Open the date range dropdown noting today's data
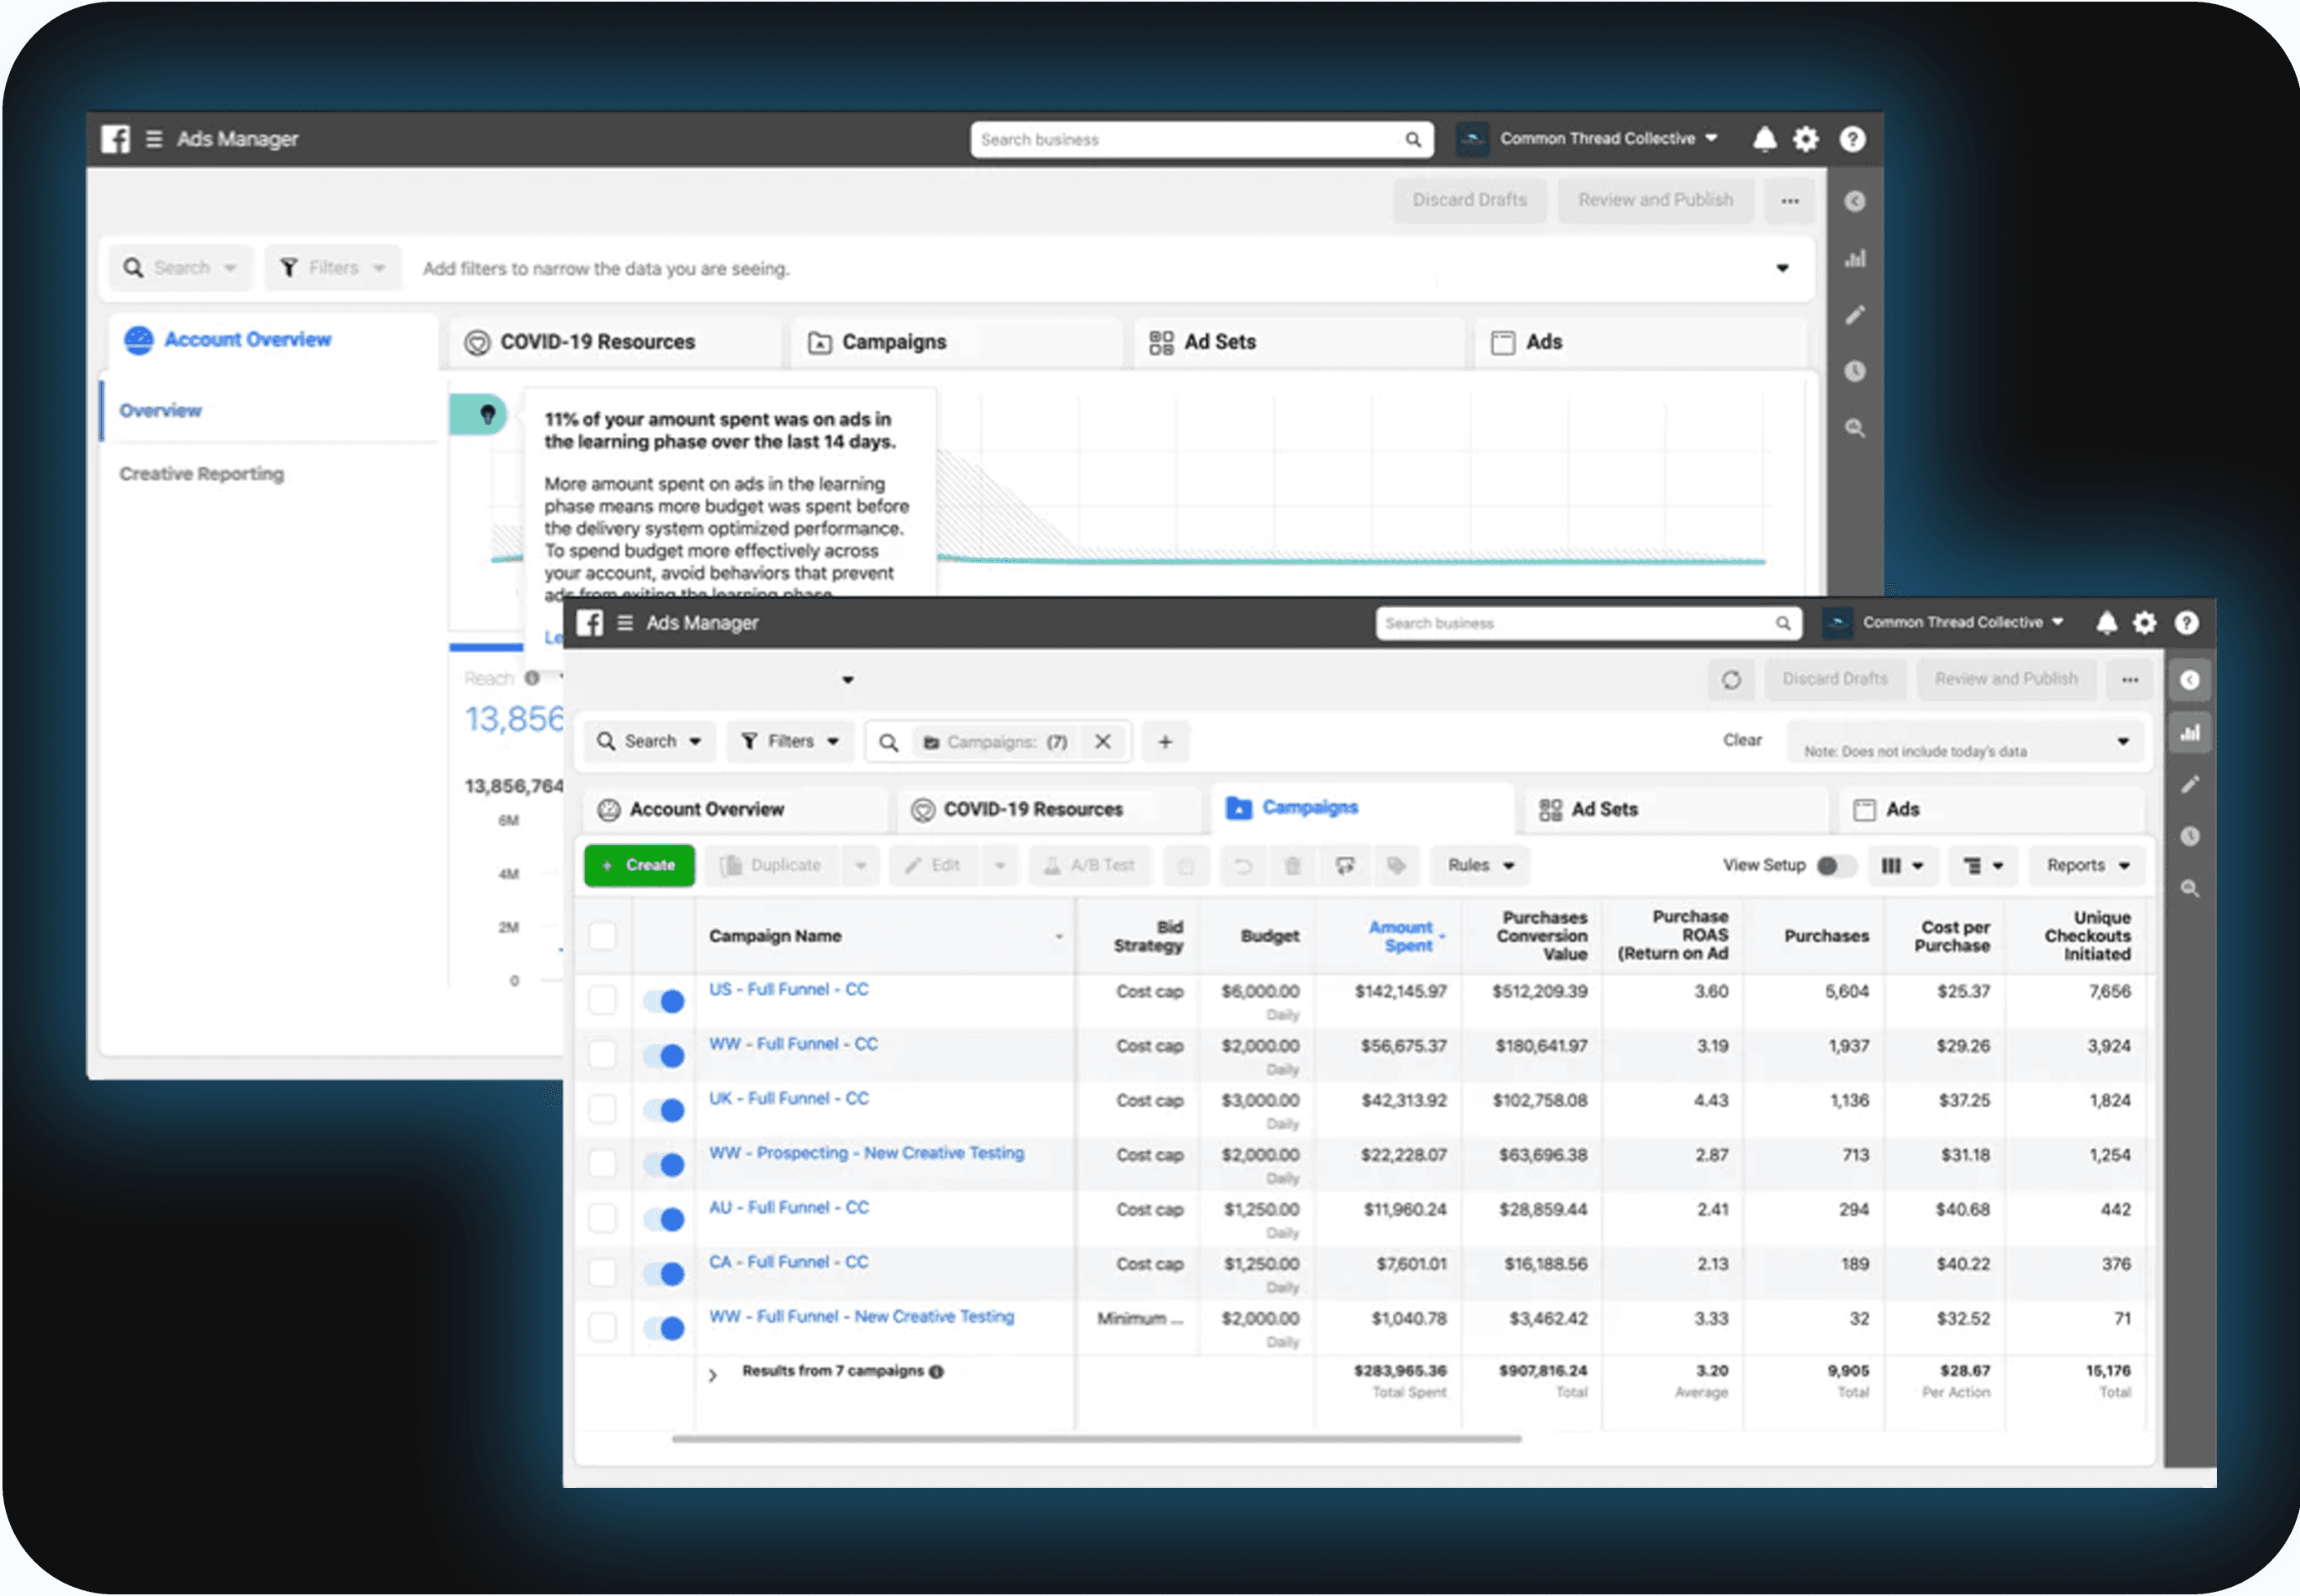 coord(1966,742)
